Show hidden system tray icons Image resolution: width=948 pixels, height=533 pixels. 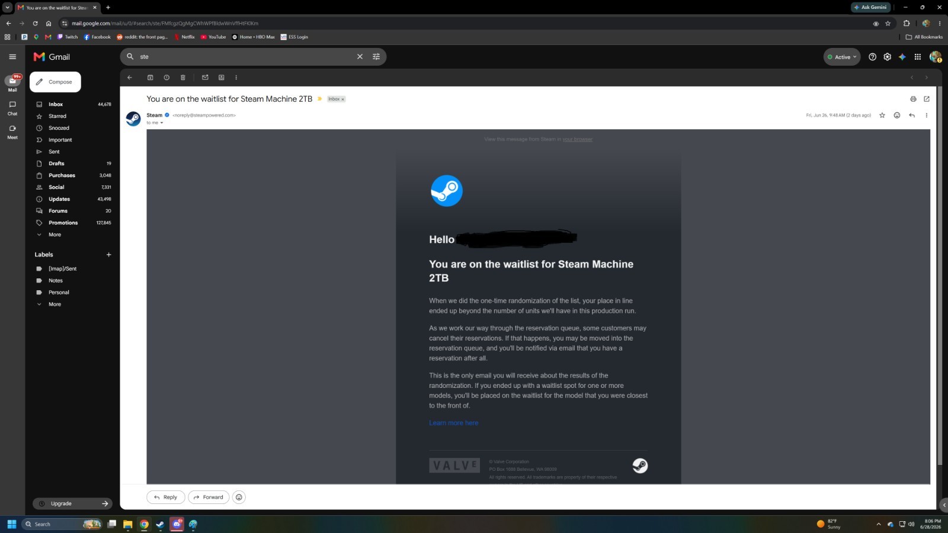(x=879, y=524)
